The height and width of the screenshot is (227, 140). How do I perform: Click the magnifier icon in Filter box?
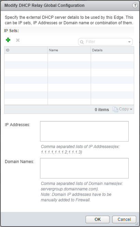tap(82, 42)
